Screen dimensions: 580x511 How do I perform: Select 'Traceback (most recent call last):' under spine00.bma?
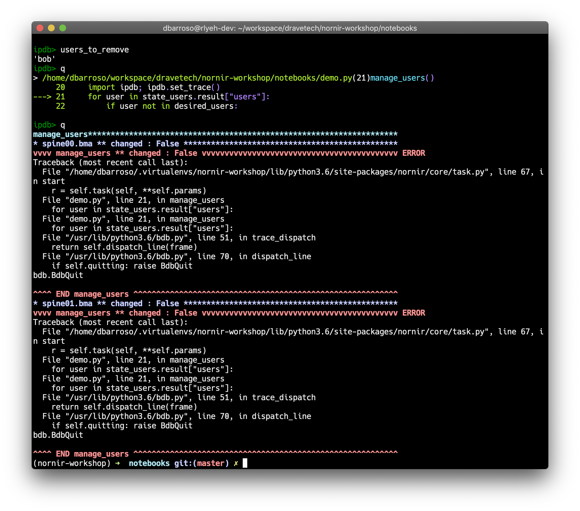tap(111, 162)
